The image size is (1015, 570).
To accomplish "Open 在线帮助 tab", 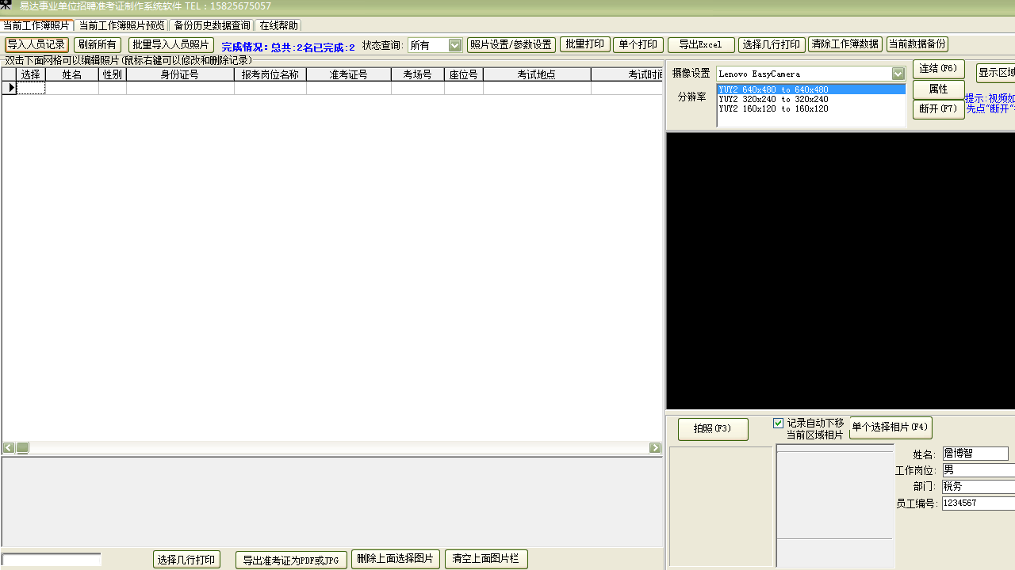I will pos(278,25).
